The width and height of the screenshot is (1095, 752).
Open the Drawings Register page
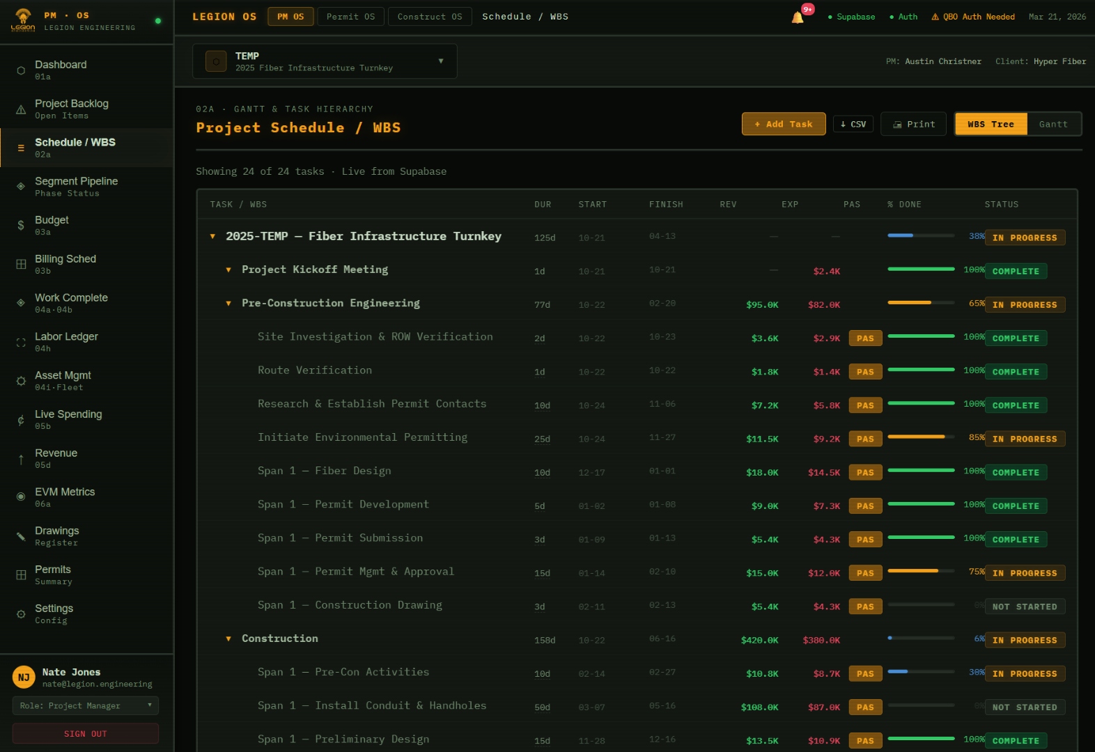point(86,536)
